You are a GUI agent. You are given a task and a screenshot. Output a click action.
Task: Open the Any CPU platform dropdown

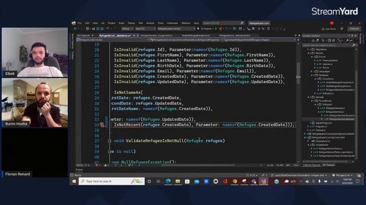click(145, 29)
